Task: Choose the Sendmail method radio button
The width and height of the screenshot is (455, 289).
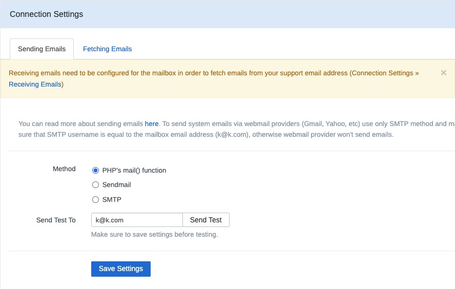Action: coord(95,185)
